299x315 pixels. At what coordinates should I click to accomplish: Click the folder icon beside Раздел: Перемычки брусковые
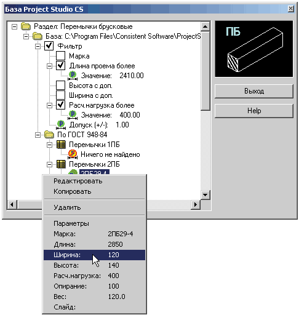(26, 26)
